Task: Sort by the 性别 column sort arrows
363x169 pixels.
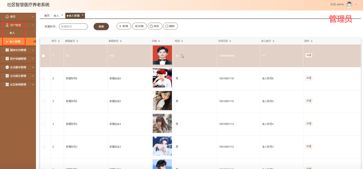Action: coord(182,41)
